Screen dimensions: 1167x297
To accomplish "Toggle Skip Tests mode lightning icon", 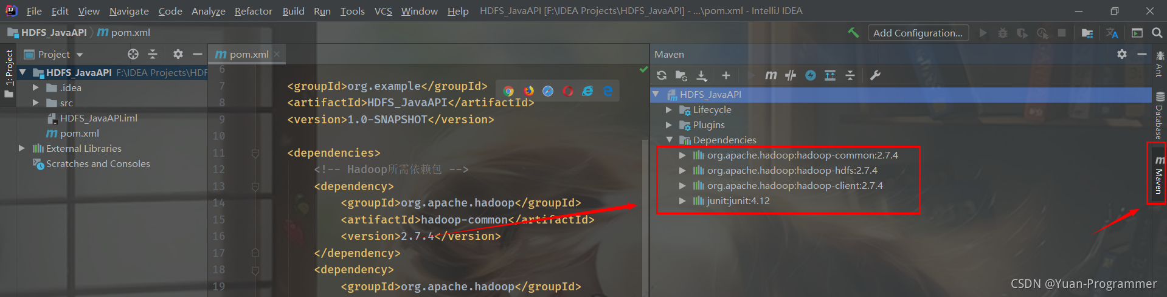I will (x=811, y=75).
